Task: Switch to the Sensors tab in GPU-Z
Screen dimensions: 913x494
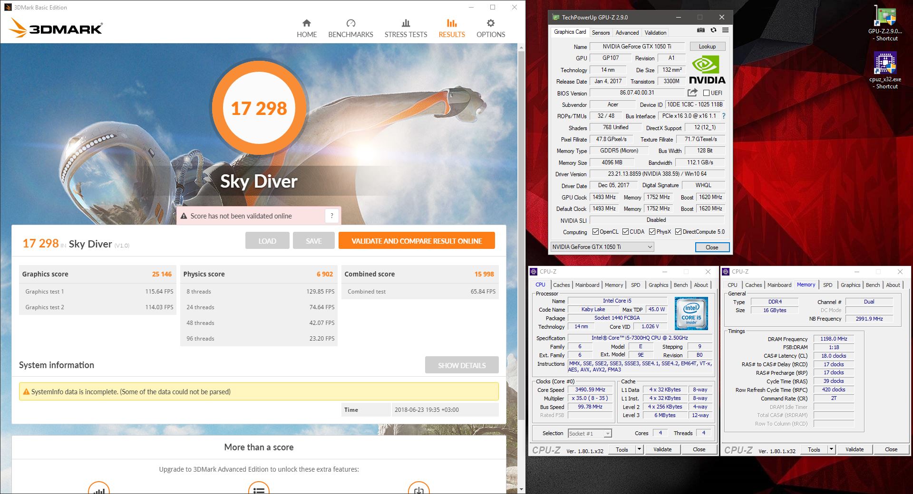Action: [x=601, y=33]
